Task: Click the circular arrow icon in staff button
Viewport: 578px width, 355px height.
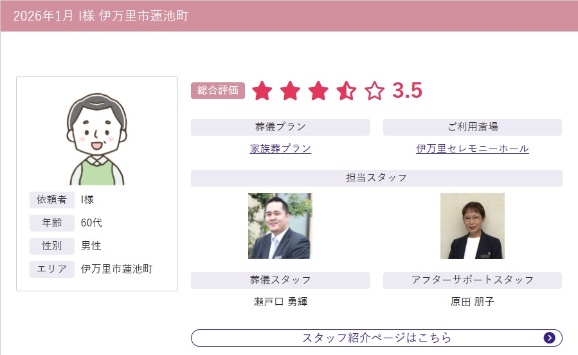Action: click(549, 338)
